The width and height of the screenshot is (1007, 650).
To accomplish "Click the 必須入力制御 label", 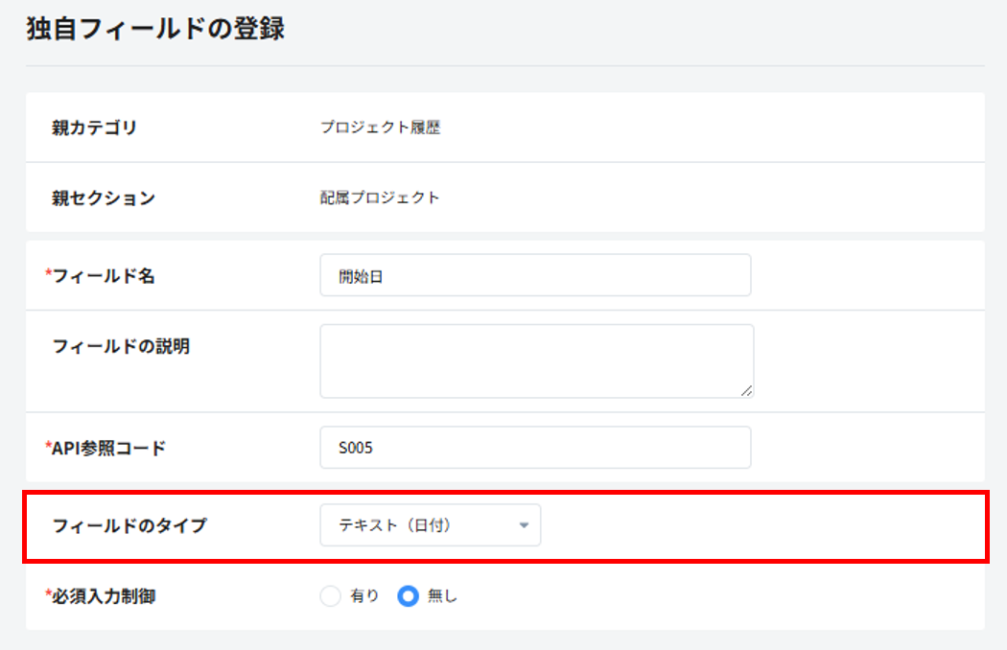I will click(103, 596).
